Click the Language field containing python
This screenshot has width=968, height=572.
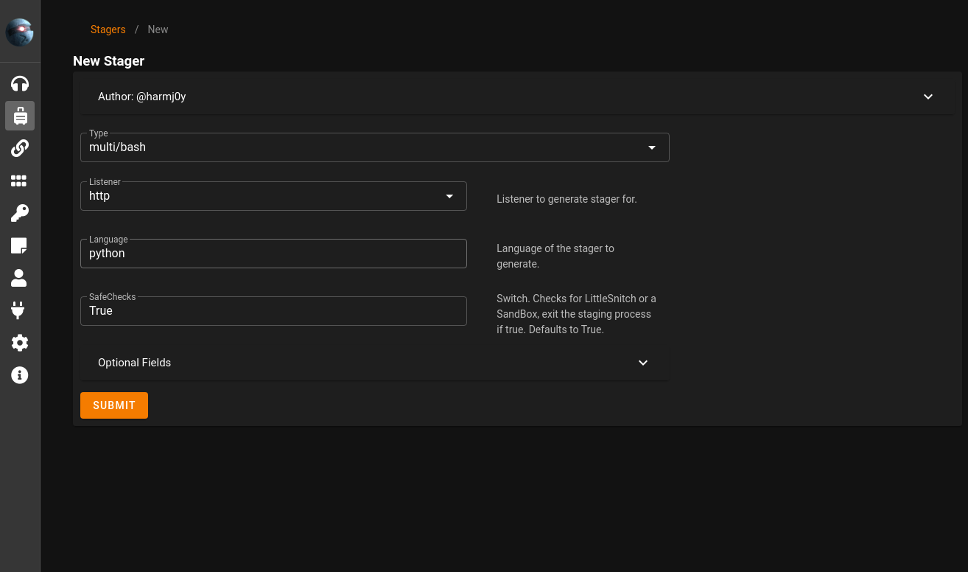[x=273, y=254]
